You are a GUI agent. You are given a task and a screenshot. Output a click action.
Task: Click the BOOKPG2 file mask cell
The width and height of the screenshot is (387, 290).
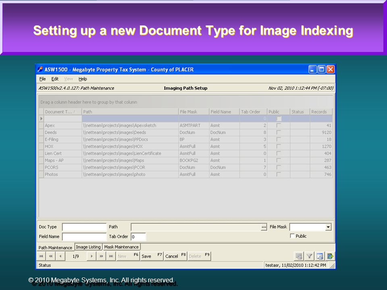point(194,160)
